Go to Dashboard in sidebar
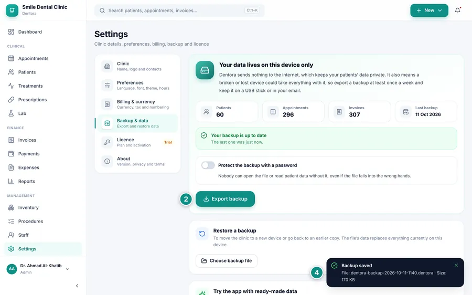472x295 pixels. (43, 31)
